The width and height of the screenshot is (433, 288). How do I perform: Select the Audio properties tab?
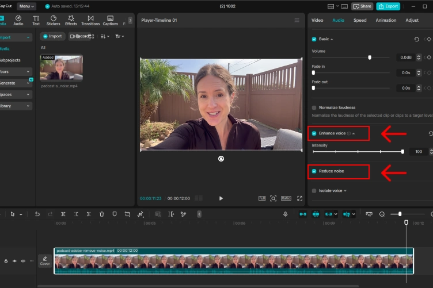[x=338, y=20]
